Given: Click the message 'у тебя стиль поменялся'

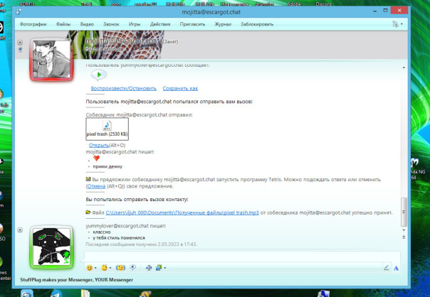Looking at the screenshot, I should point(119,237).
